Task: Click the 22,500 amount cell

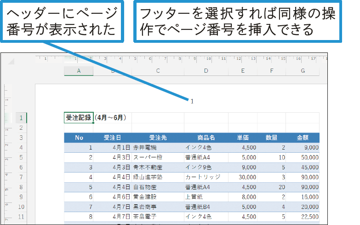Action: point(303,217)
